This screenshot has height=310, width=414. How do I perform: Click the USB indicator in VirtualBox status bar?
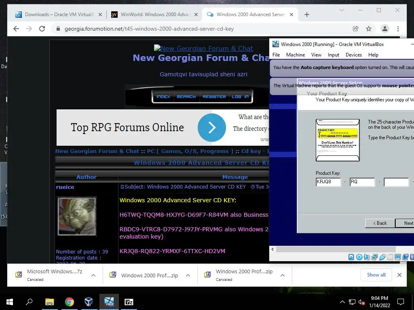(x=382, y=257)
